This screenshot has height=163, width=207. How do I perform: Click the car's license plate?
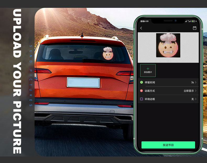pyautogui.click(x=83, y=82)
